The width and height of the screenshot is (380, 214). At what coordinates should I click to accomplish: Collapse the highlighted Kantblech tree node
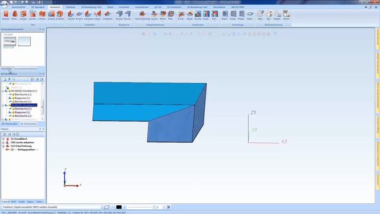pos(3,105)
